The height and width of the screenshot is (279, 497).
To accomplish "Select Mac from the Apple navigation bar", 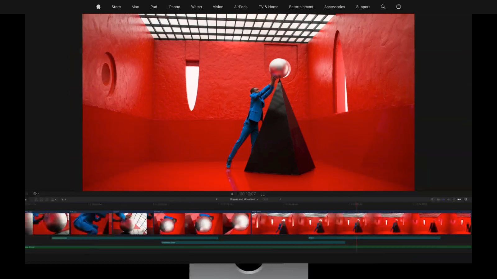I will 135,7.
